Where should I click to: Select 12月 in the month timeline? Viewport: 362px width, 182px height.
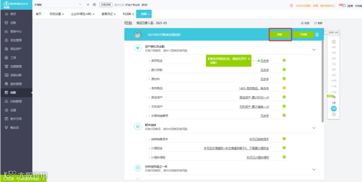334,92
